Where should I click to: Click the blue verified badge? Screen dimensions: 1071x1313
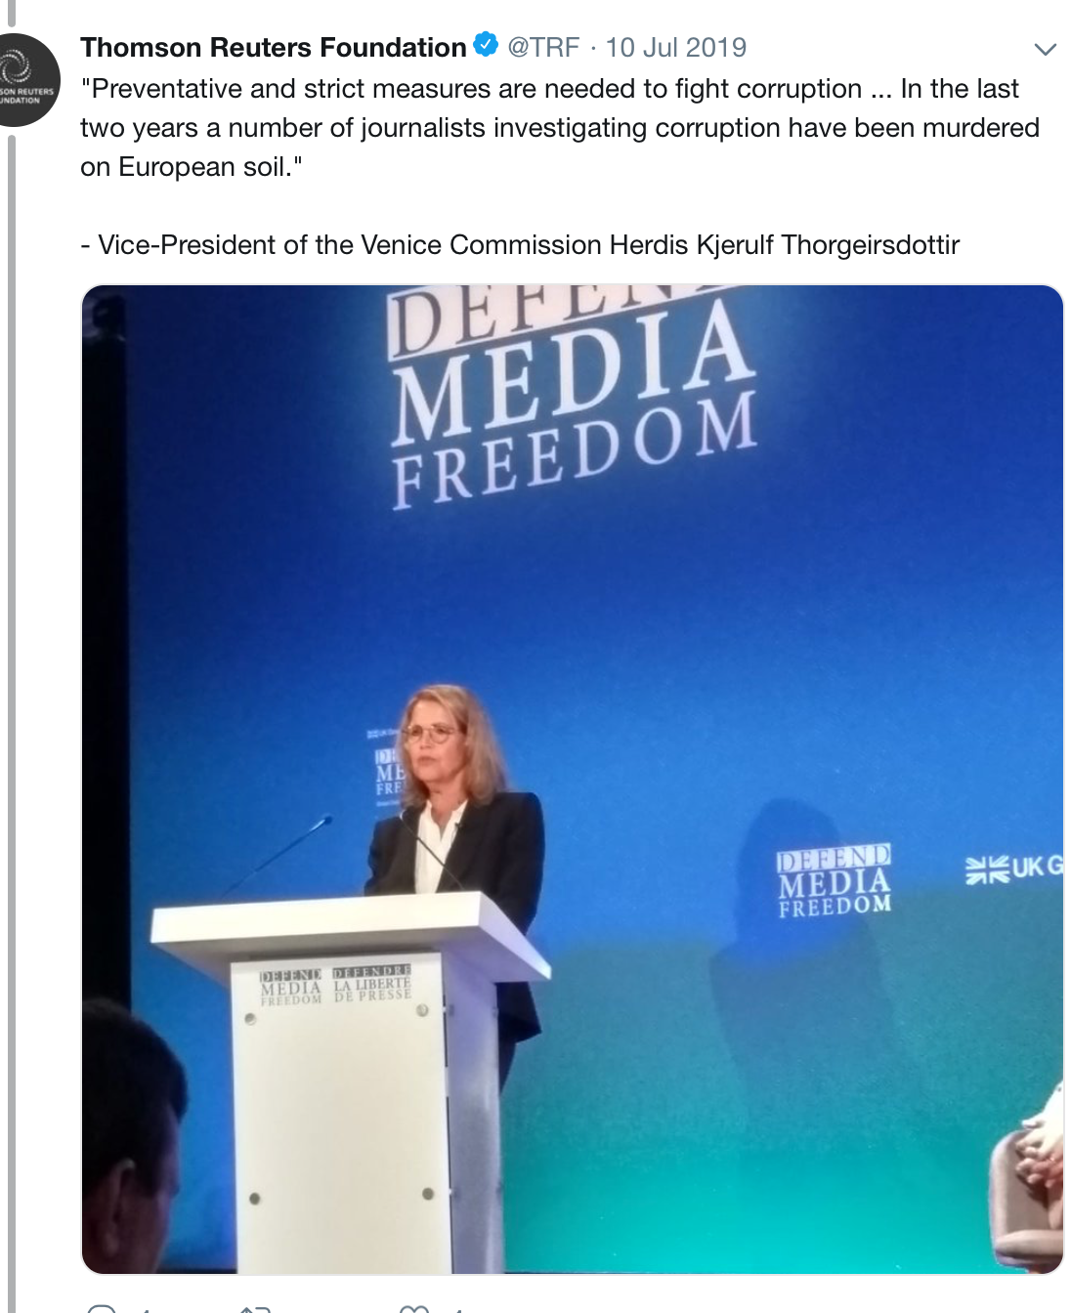point(486,45)
